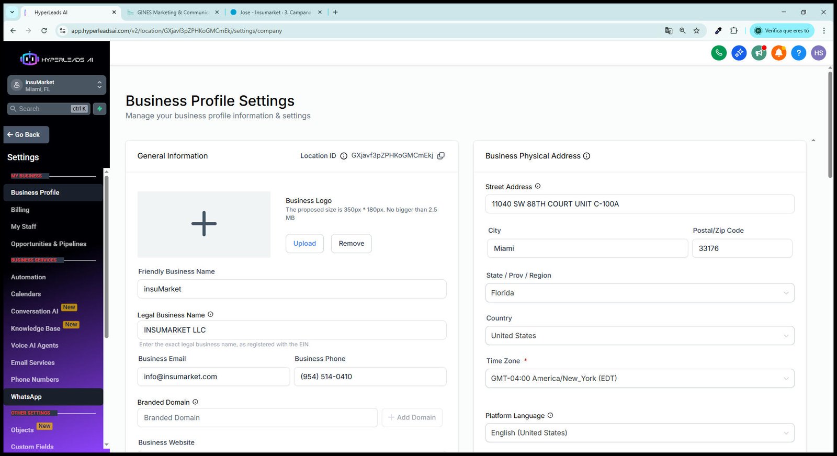This screenshot has height=456, width=837.
Task: Click the Upload logo button
Action: 304,244
